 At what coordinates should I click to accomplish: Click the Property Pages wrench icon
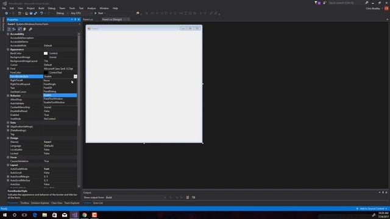click(x=30, y=29)
